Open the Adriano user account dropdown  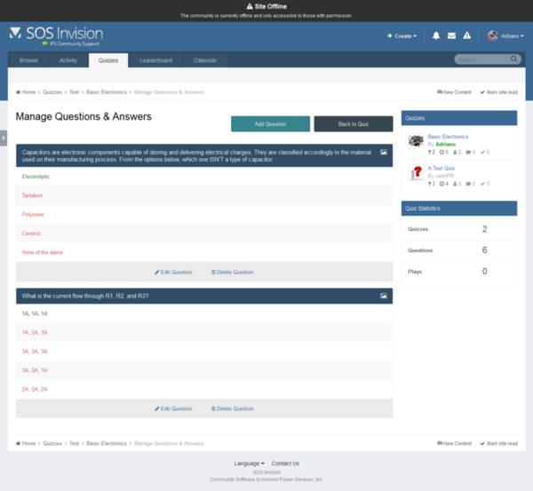click(x=505, y=36)
